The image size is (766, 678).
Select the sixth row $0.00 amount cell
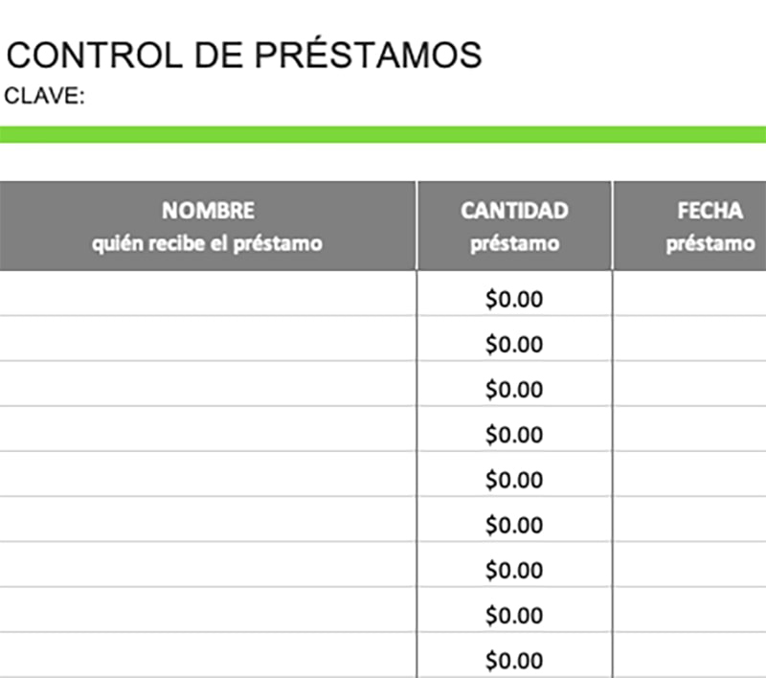click(514, 525)
